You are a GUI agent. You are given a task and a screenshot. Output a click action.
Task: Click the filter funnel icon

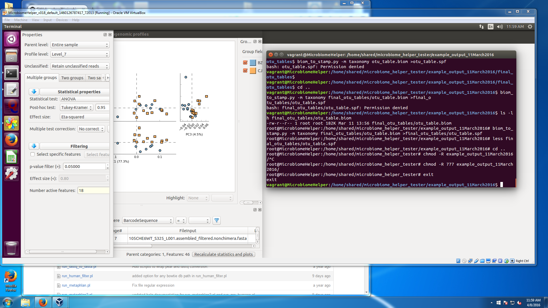[x=217, y=220]
